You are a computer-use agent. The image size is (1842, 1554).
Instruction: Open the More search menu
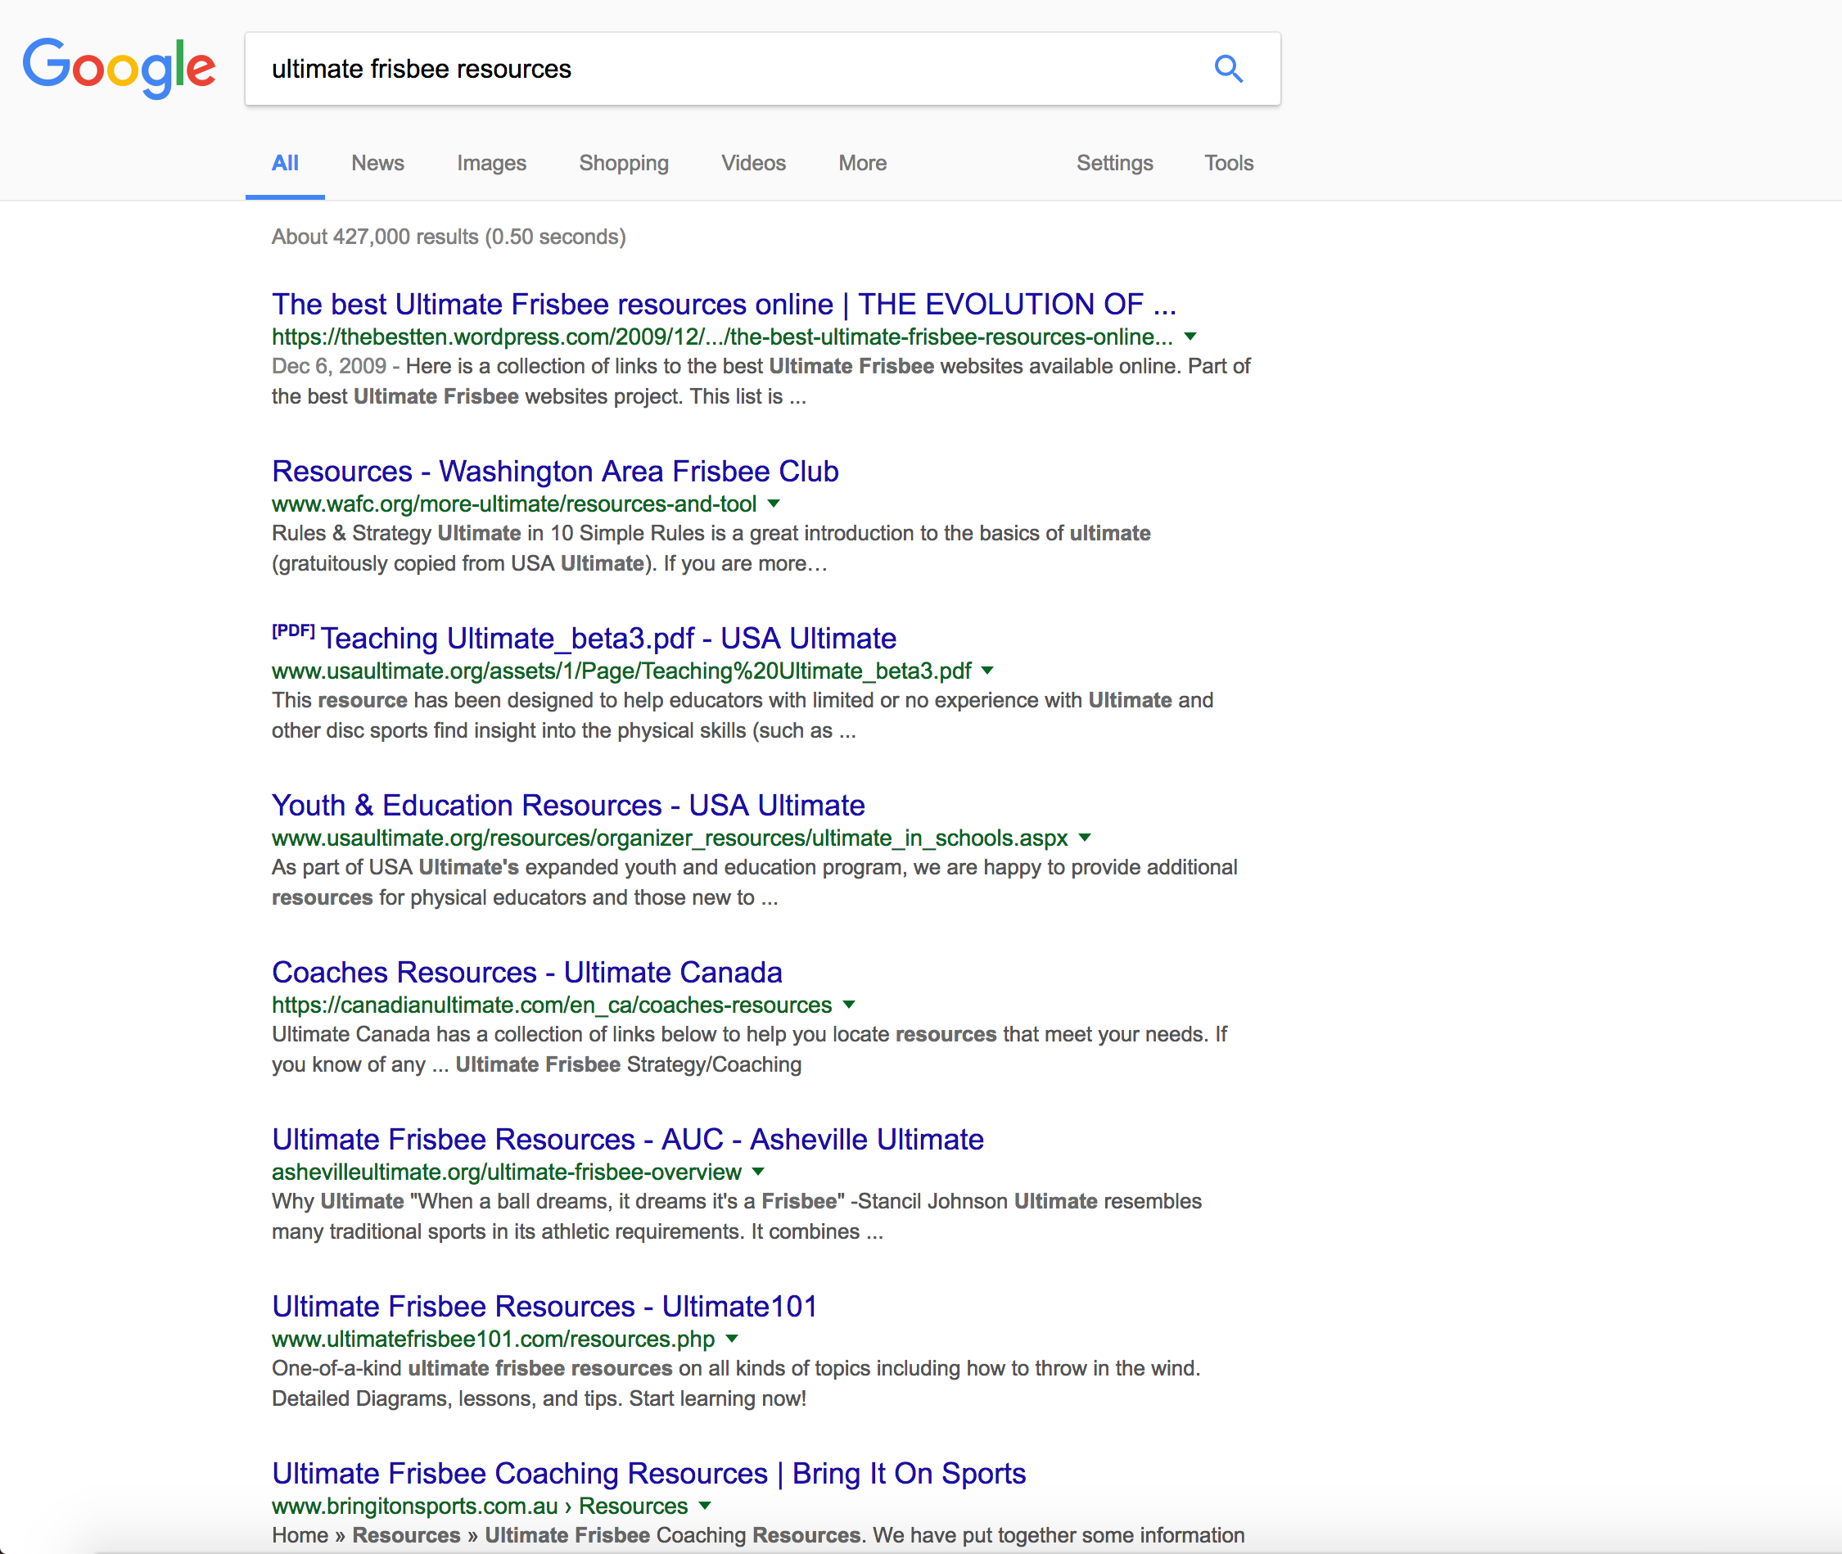861,163
